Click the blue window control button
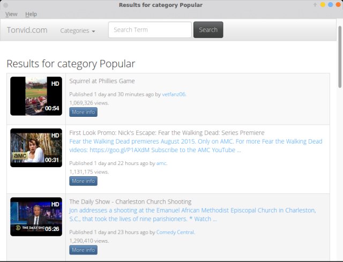This screenshot has height=262, width=343. (x=331, y=5)
